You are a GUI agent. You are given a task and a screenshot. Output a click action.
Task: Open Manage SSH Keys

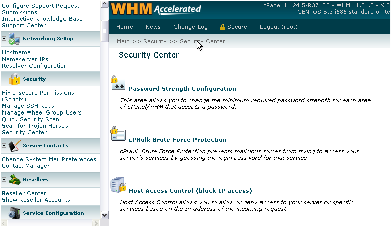(x=28, y=106)
